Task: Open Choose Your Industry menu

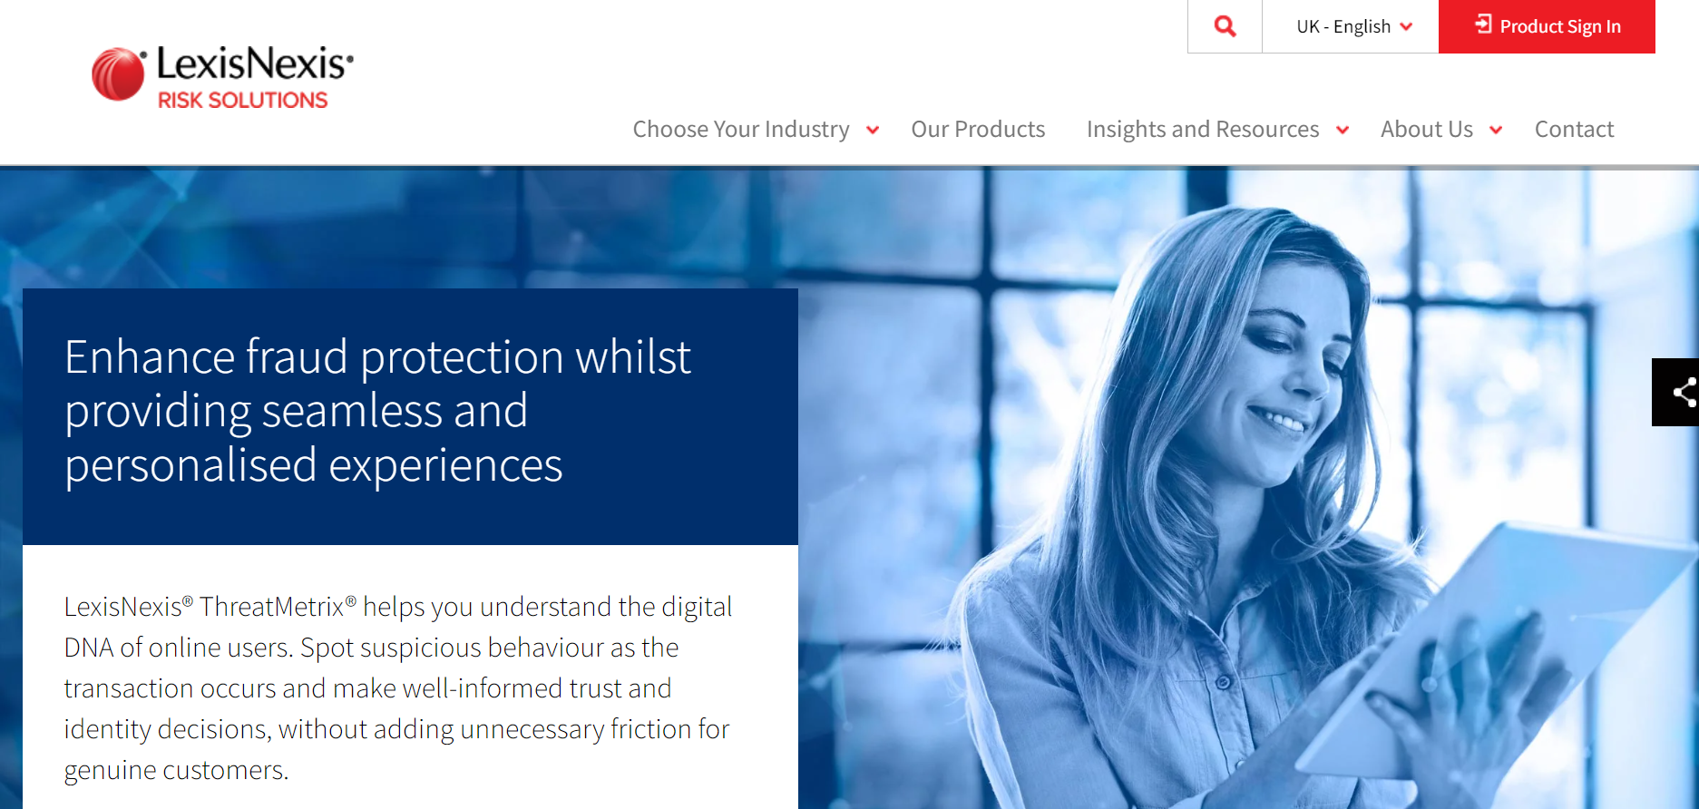Action: coord(741,130)
